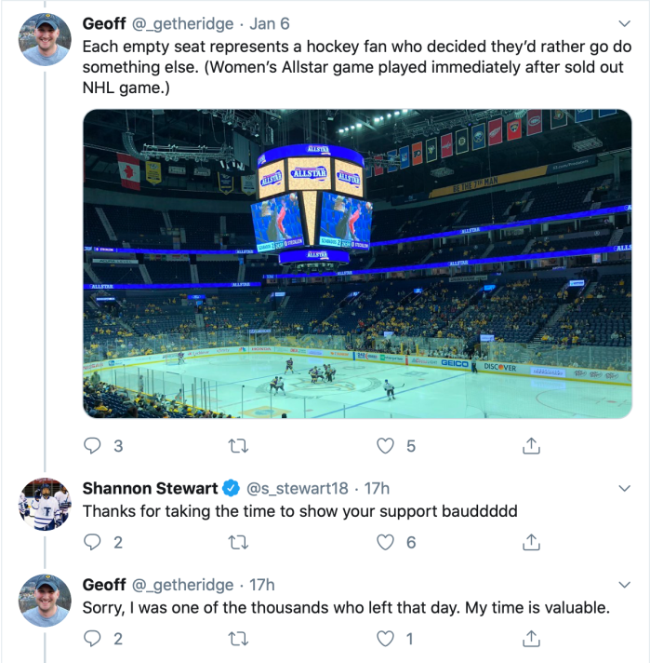The height and width of the screenshot is (663, 650).
Task: Reply to Shannon Stewart's tweet
Action: (x=92, y=542)
